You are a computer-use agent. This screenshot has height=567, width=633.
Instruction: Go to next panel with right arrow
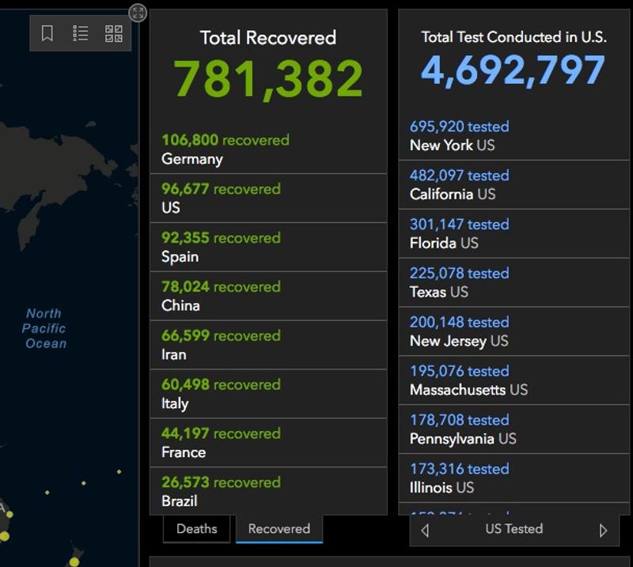coord(603,531)
